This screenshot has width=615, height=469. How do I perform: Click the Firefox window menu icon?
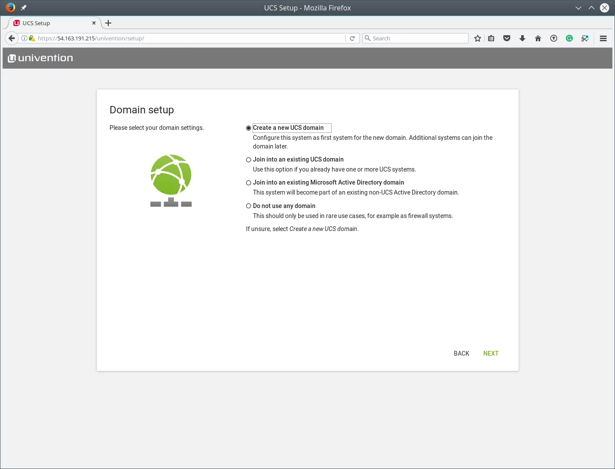pyautogui.click(x=10, y=7)
